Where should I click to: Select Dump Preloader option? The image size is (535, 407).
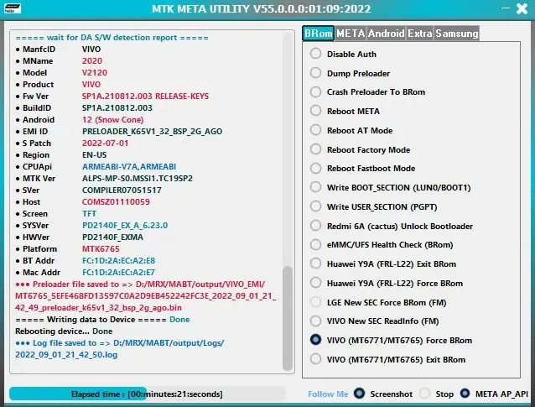pos(350,73)
